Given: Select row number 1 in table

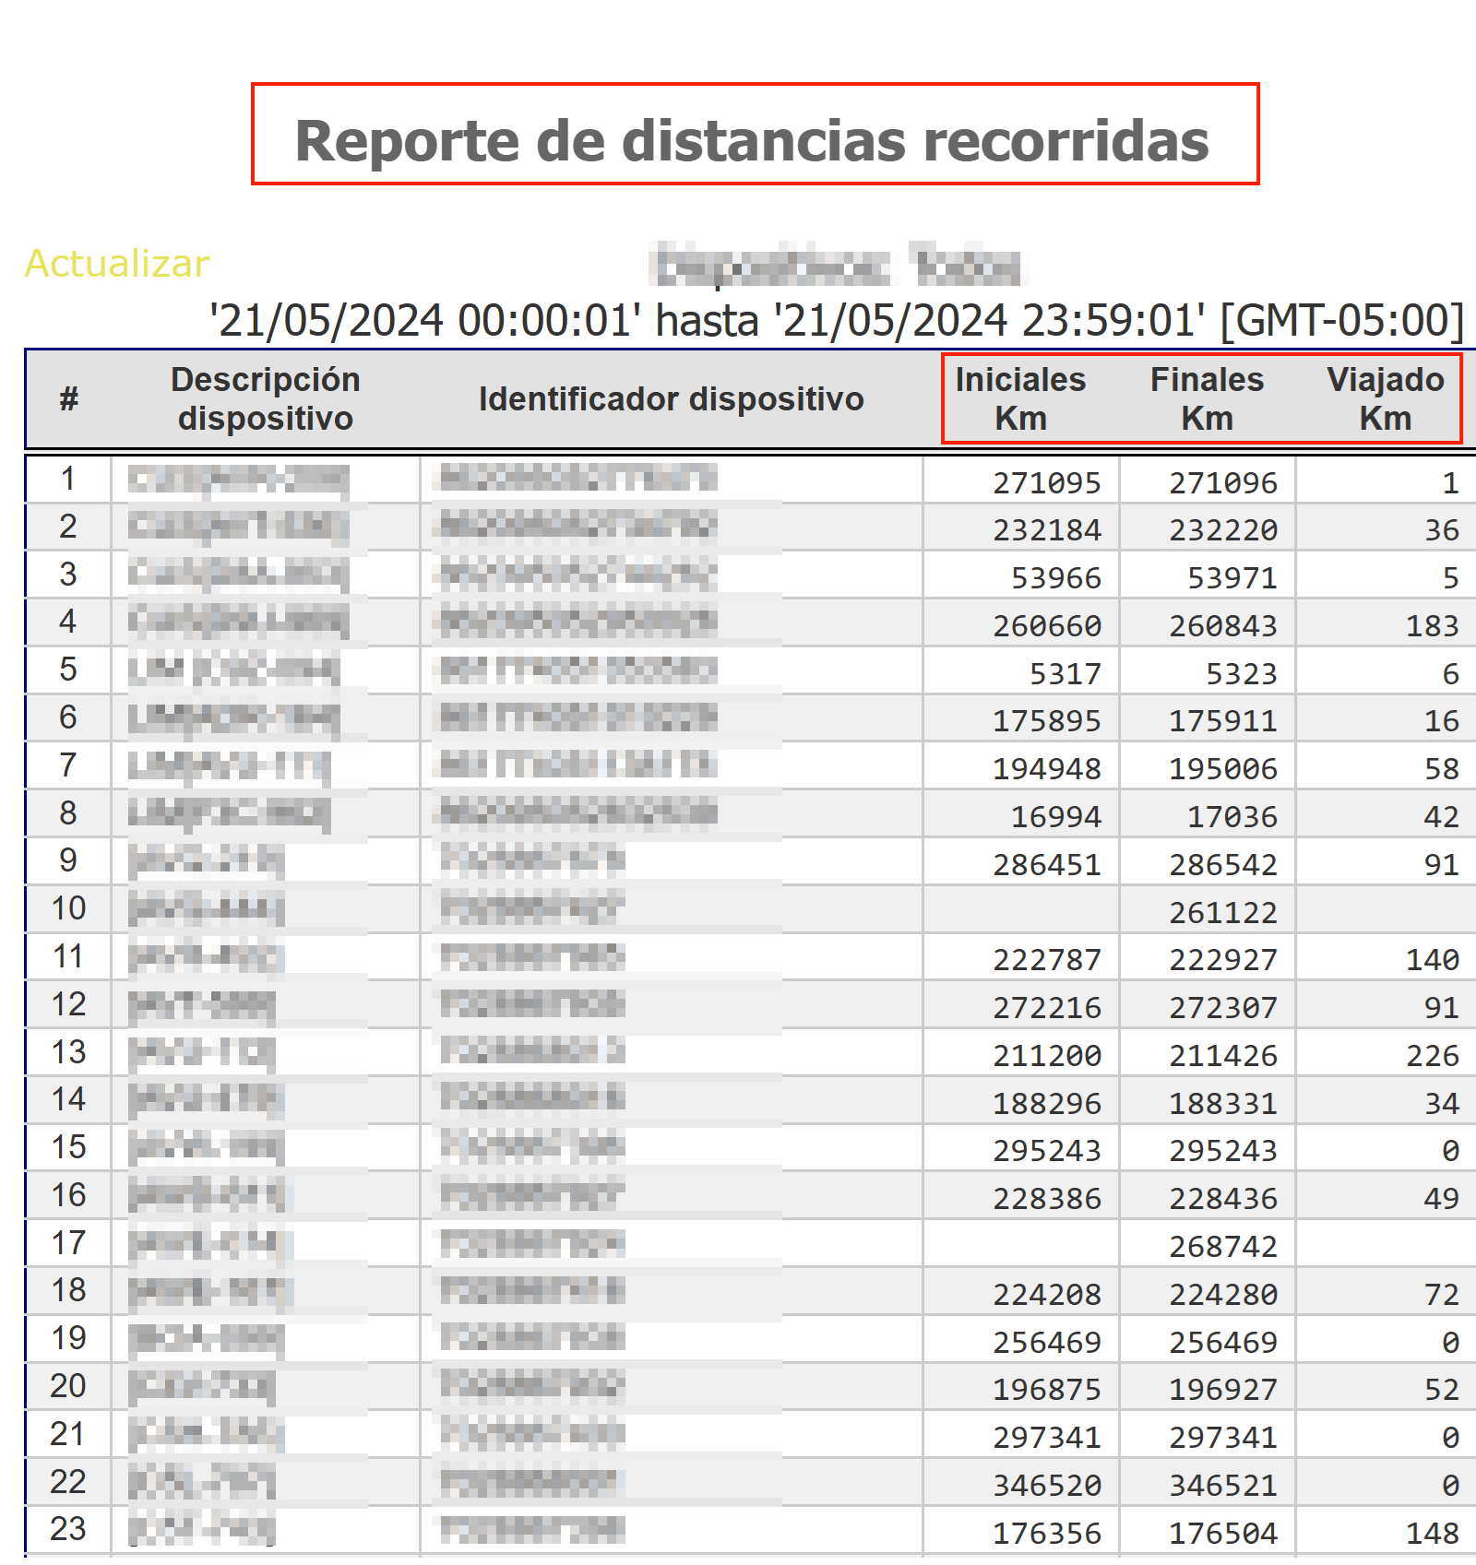Looking at the screenshot, I should [68, 479].
